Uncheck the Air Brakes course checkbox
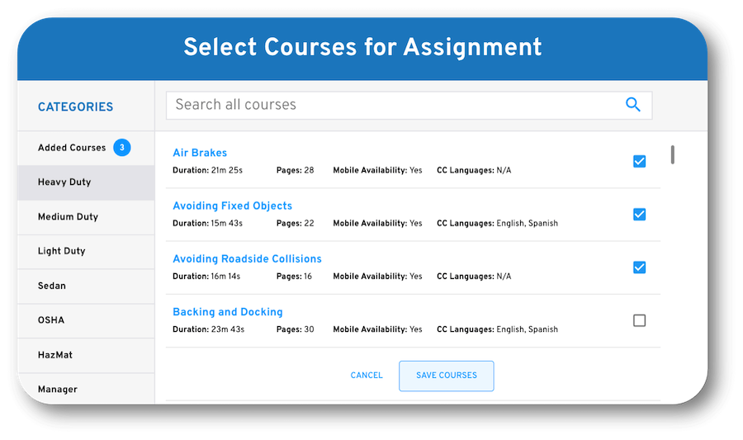The width and height of the screenshot is (743, 440). click(639, 161)
